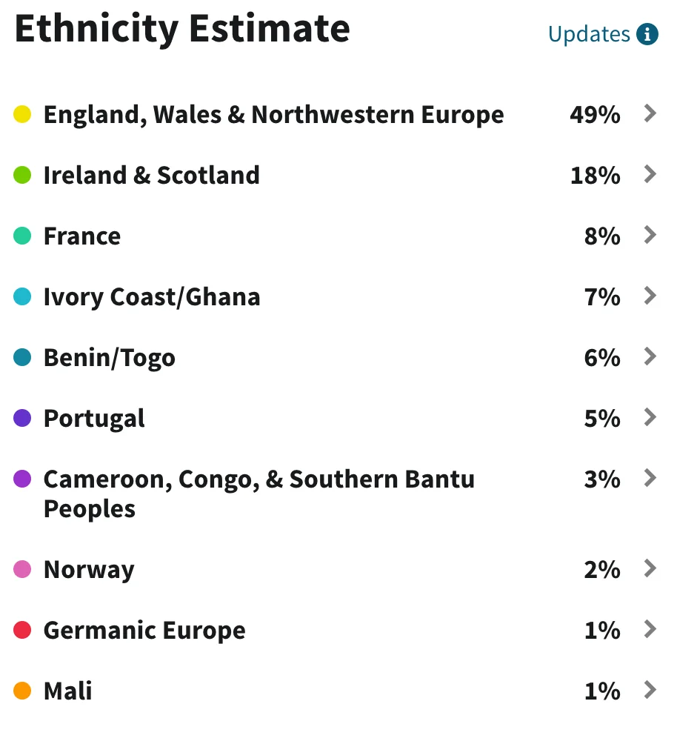Expand the Mali region details
This screenshot has height=744, width=677.
[650, 689]
